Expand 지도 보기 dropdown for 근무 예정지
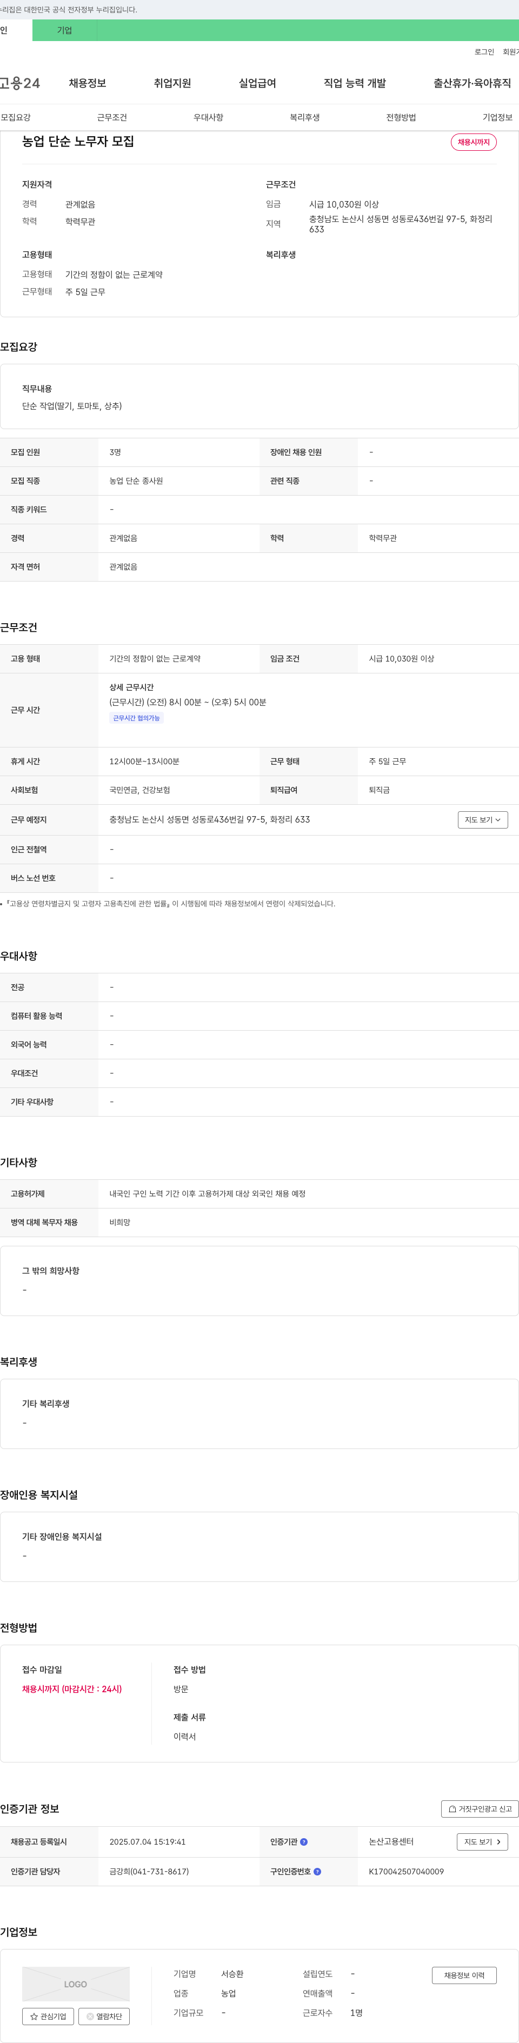519x2043 pixels. click(482, 820)
